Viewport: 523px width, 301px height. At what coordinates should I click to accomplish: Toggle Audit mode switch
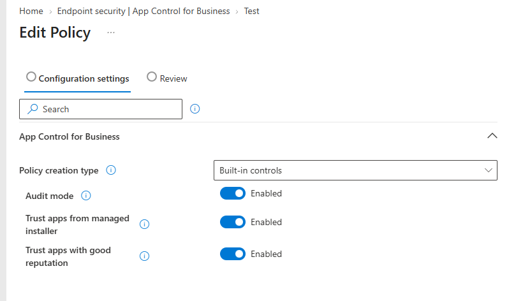[x=233, y=193]
